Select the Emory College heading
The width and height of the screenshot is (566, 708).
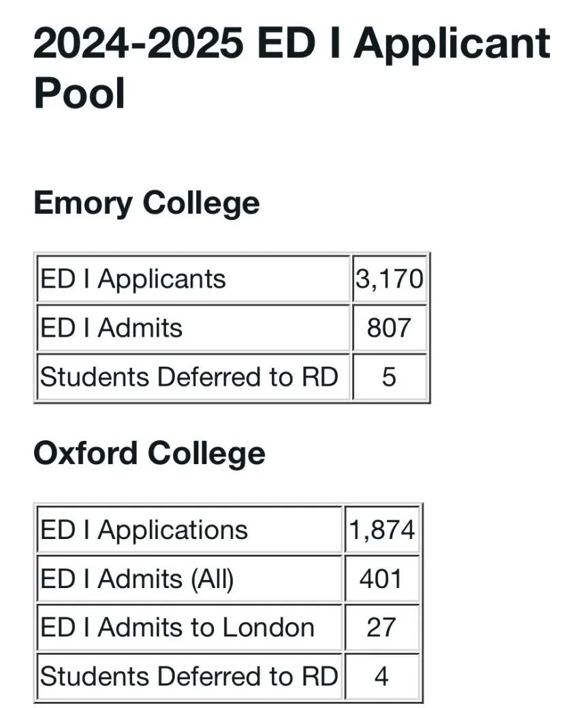(146, 204)
